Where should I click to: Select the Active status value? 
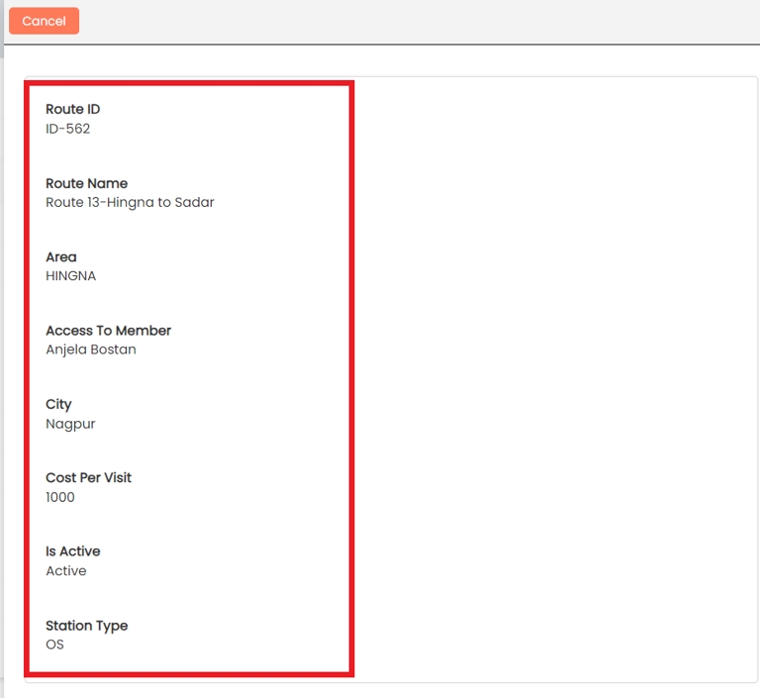[x=65, y=571]
